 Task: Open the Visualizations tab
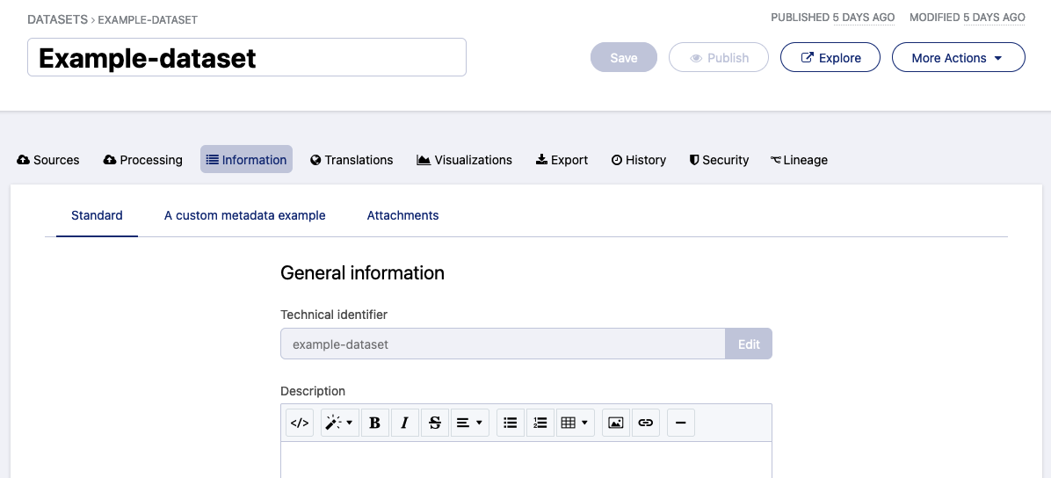pos(464,160)
